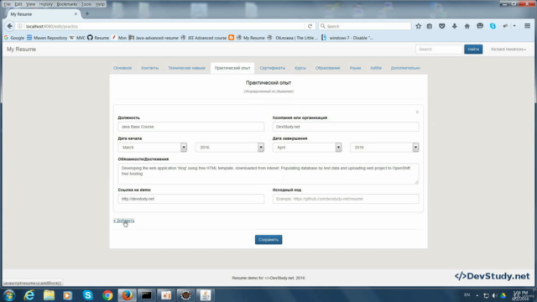Image resolution: width=537 pixels, height=302 pixels.
Task: Reload the page with the refresh icon
Action: tap(310, 26)
